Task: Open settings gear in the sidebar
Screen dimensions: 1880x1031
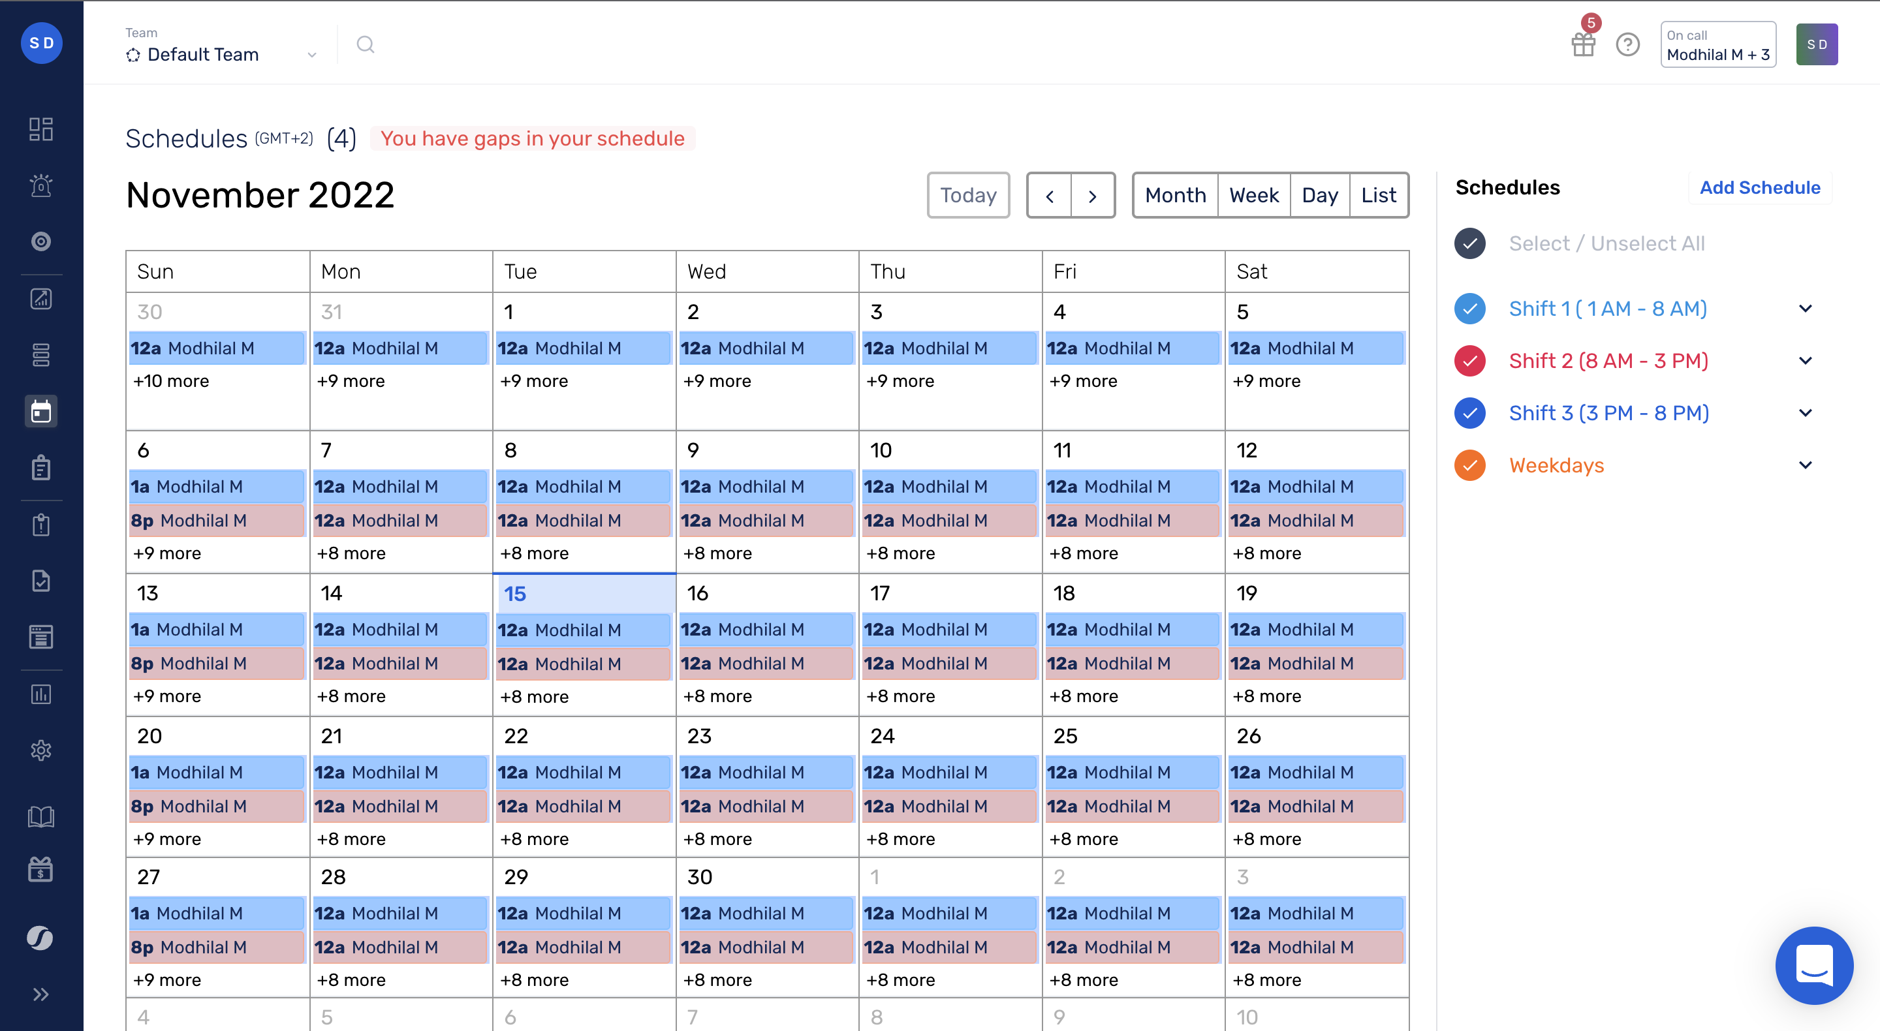Action: (x=41, y=750)
